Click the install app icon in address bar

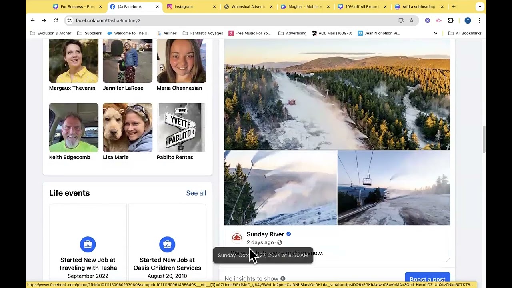(x=401, y=20)
